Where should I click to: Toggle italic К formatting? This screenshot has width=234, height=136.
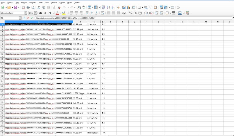pos(45,13)
